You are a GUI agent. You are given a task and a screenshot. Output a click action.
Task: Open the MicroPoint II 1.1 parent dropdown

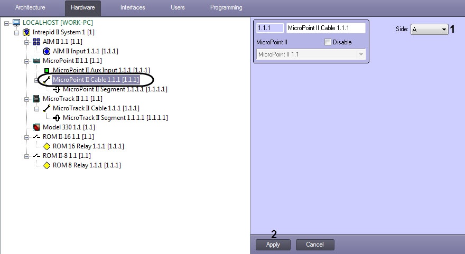pos(311,54)
